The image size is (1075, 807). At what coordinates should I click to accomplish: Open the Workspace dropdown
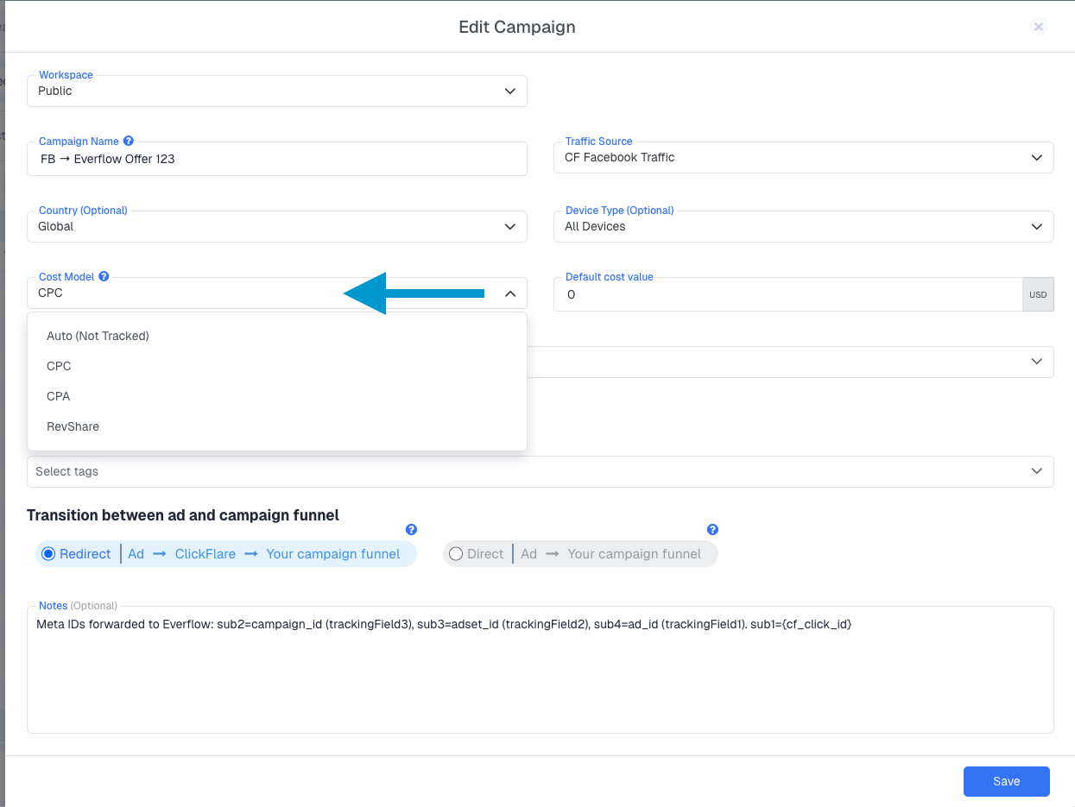(x=276, y=91)
